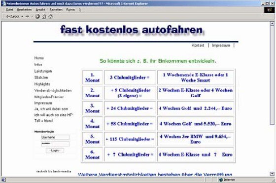This screenshot has height=183, width=276.
Task: Open the Impressum sidebar link
Action: 43,103
